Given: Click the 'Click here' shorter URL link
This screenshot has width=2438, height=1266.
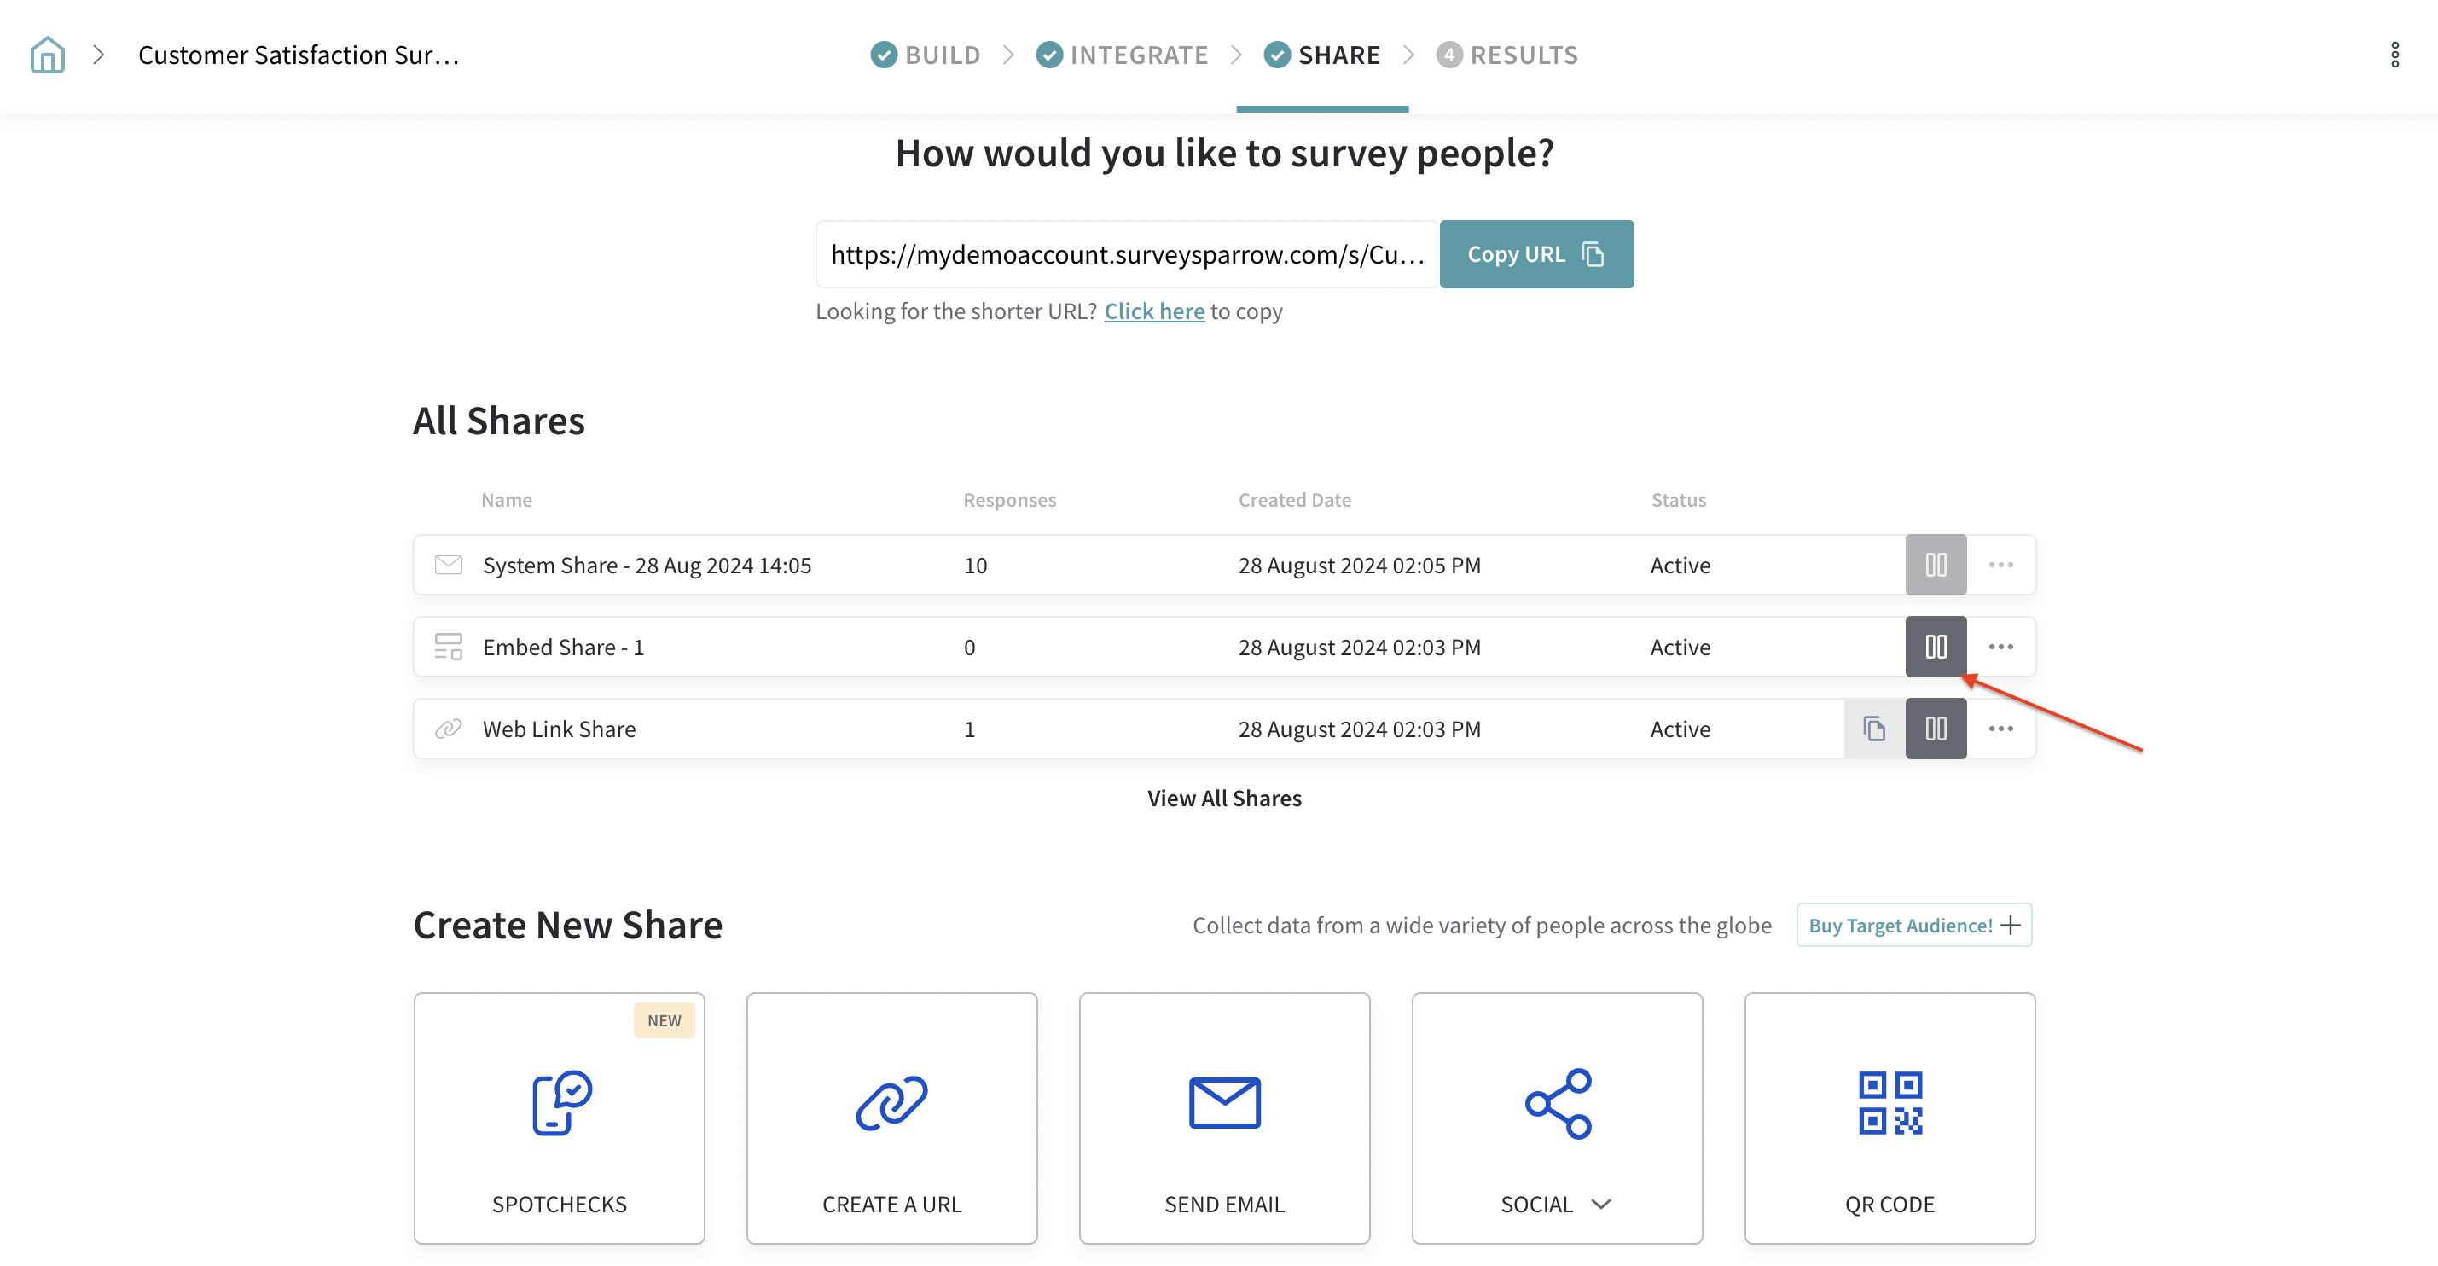Looking at the screenshot, I should (1153, 311).
